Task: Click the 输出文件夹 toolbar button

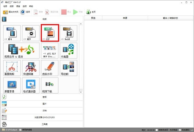Action: pyautogui.click(x=11, y=12)
